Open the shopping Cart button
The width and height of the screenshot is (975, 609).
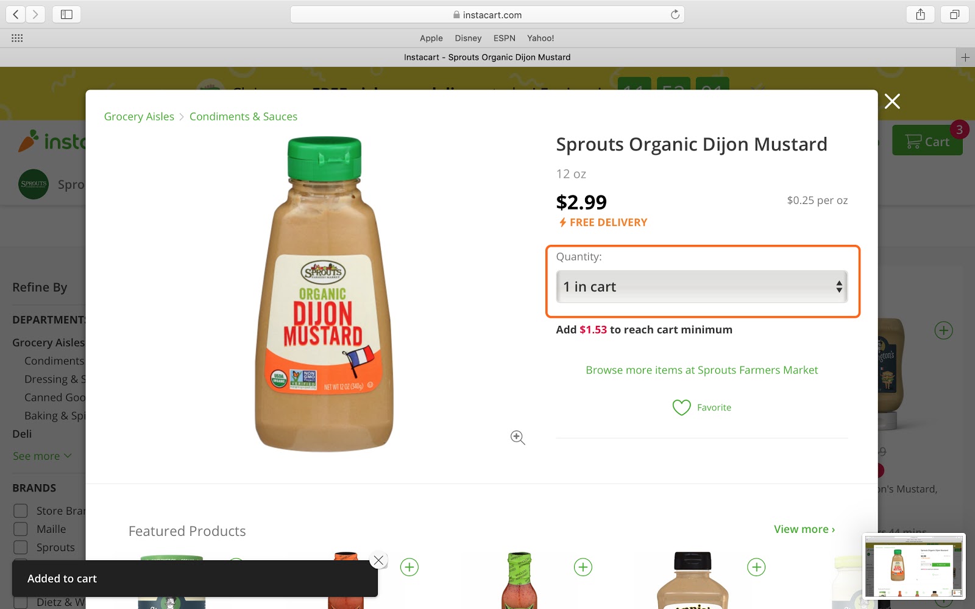927,141
